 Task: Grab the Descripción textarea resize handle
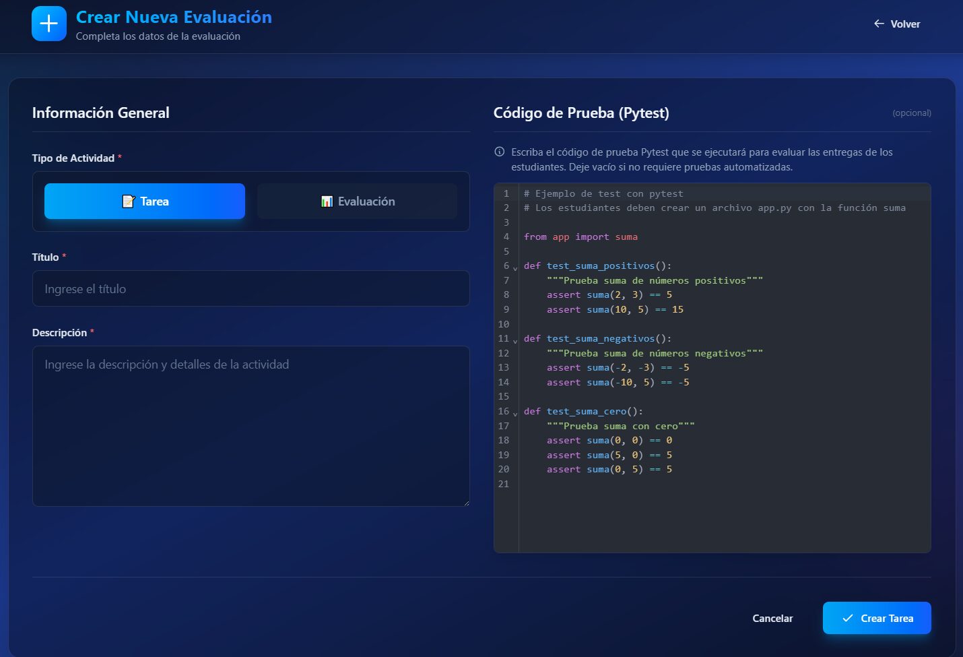click(466, 503)
